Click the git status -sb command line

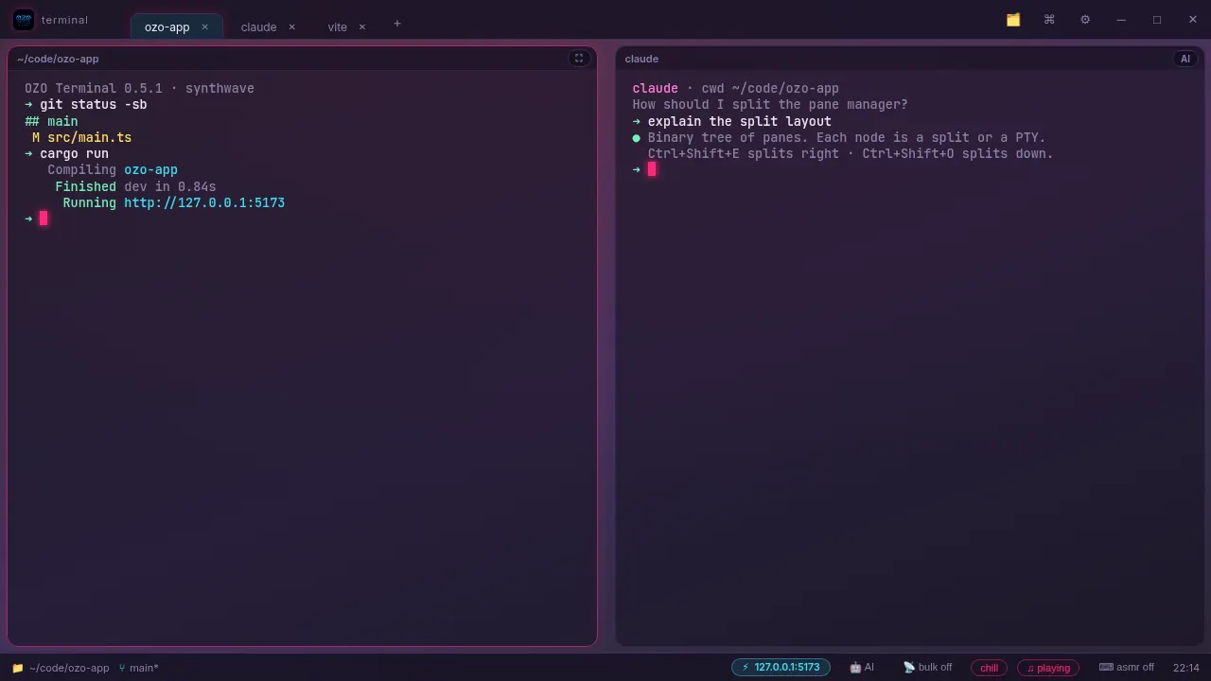86,104
